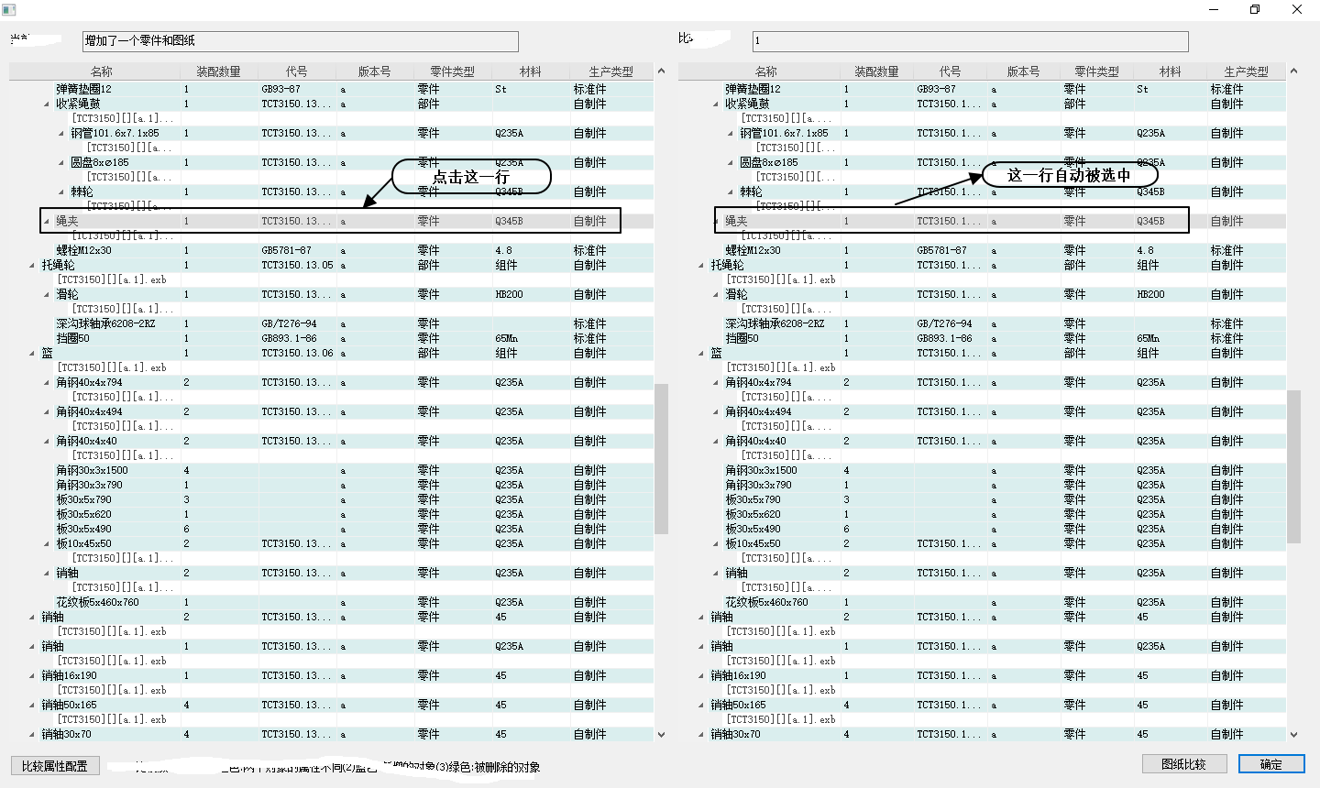Select 绳夹 row in left table
The height and width of the screenshot is (788, 1320).
(x=331, y=221)
